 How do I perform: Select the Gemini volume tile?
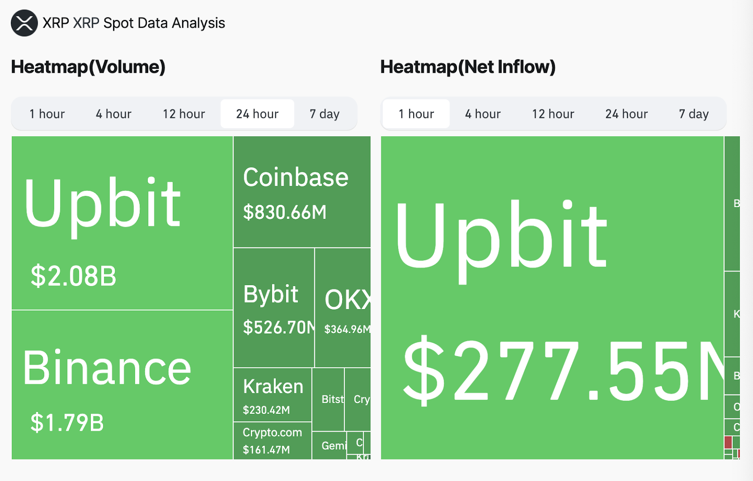pyautogui.click(x=329, y=445)
